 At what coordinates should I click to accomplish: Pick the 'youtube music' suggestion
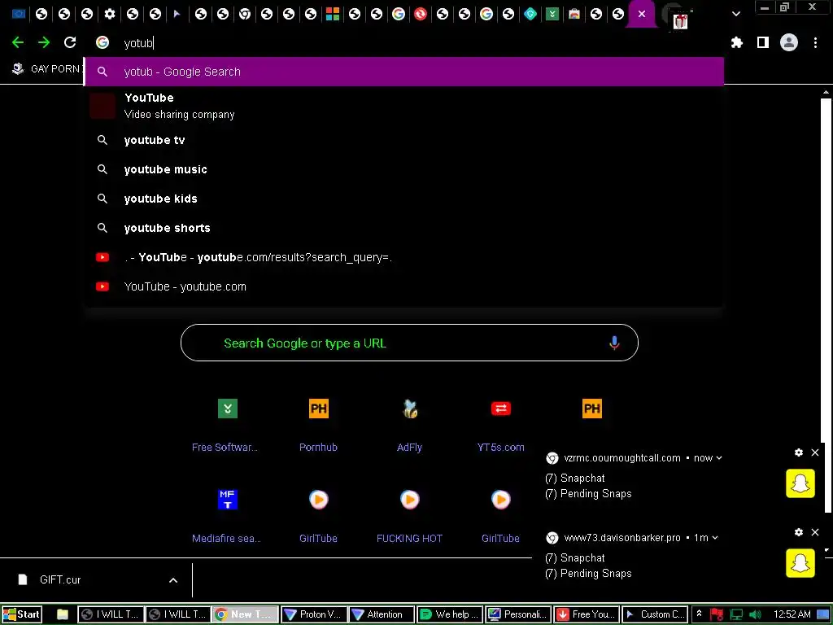pos(404,169)
